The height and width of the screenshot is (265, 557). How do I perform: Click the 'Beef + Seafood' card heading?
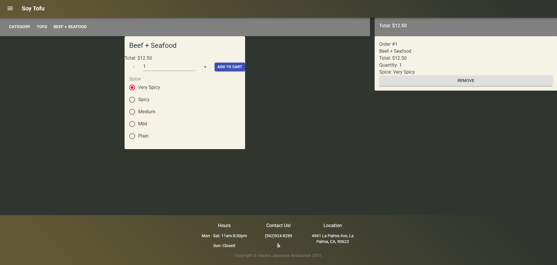[x=153, y=45]
